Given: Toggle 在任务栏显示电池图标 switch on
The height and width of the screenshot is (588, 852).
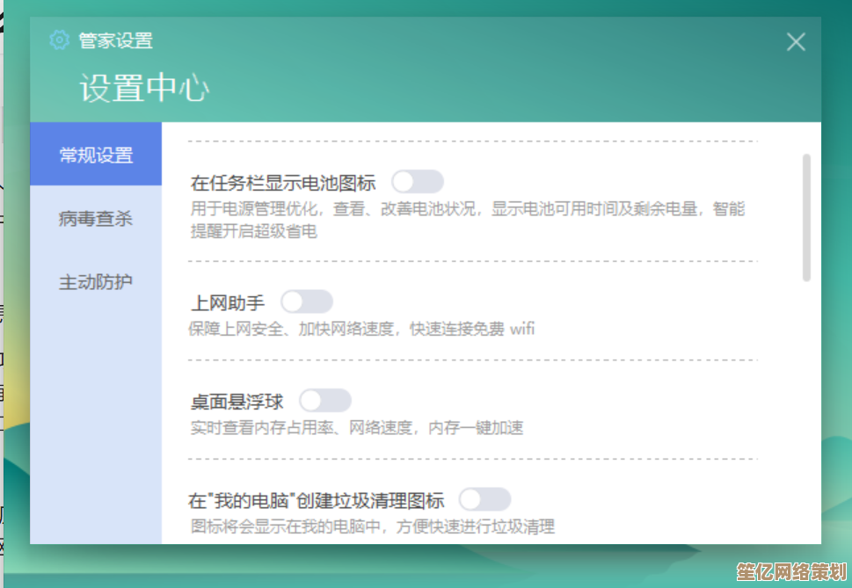Looking at the screenshot, I should [x=418, y=180].
